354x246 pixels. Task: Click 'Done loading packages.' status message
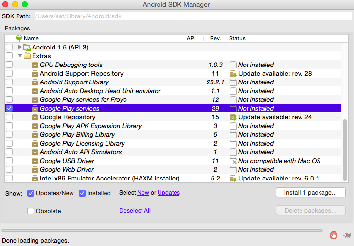(x=35, y=241)
